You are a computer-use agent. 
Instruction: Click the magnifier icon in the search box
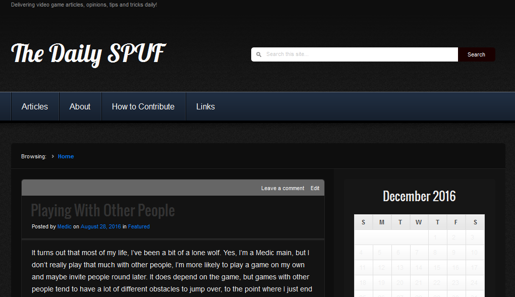[x=259, y=54]
